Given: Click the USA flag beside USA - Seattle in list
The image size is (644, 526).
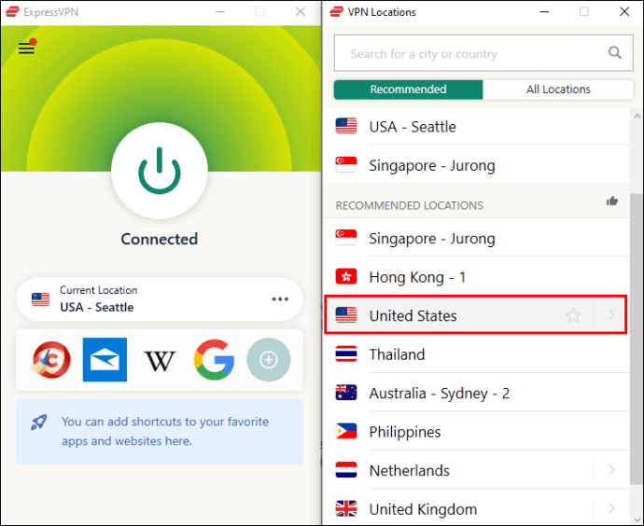Looking at the screenshot, I should click(x=346, y=126).
